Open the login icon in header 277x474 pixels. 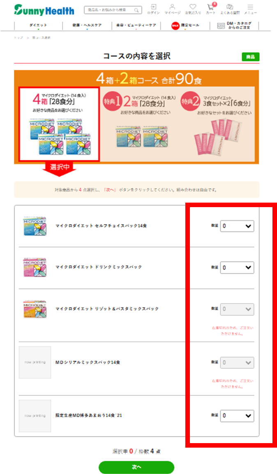(x=154, y=9)
